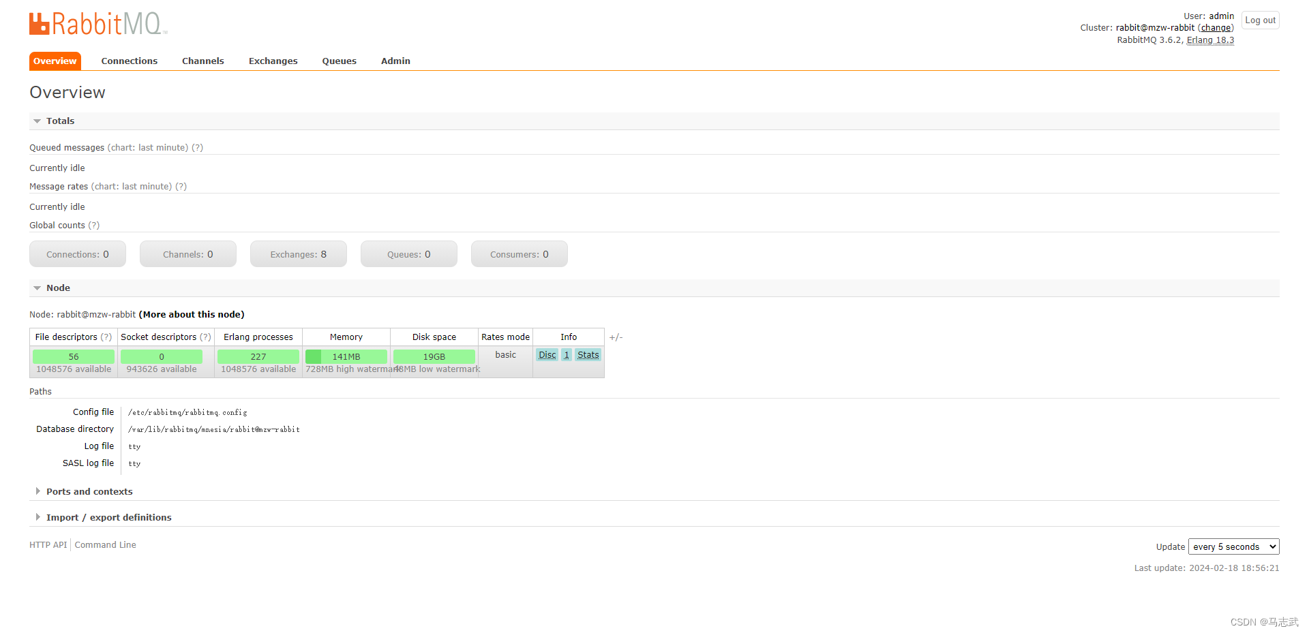Open help for Socket descriptors column
This screenshot has height=633, width=1309.
point(205,337)
